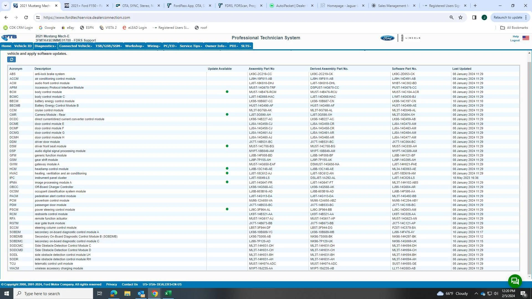
Task: Show hidden system tray icons
Action: (476, 293)
